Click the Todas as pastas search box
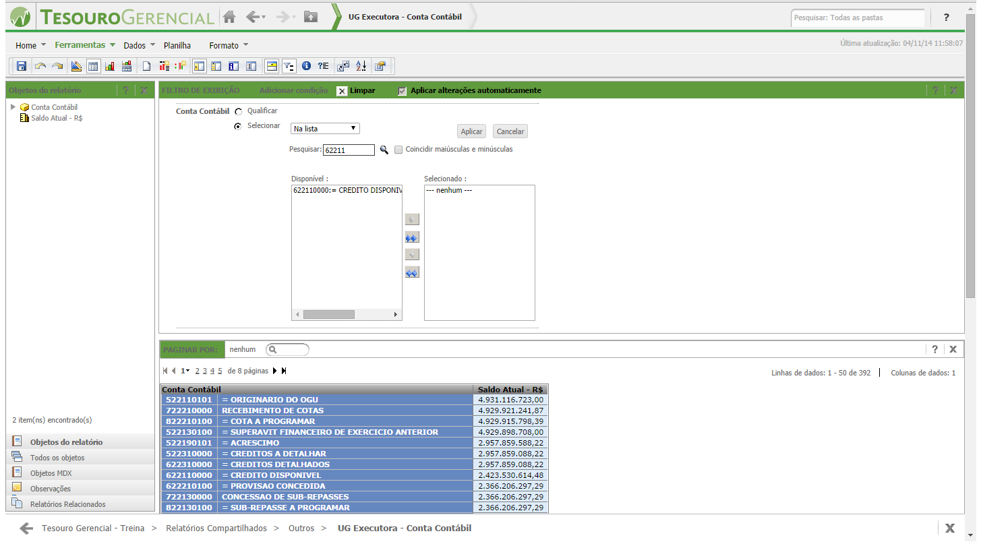This screenshot has height=546, width=981. click(x=858, y=18)
